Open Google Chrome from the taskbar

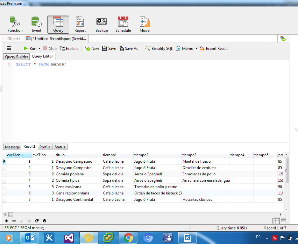[128, 238]
